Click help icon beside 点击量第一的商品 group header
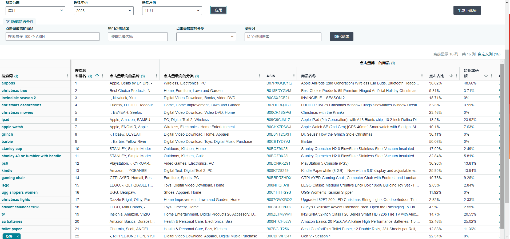Screen dimensions: 510x239 (393, 63)
